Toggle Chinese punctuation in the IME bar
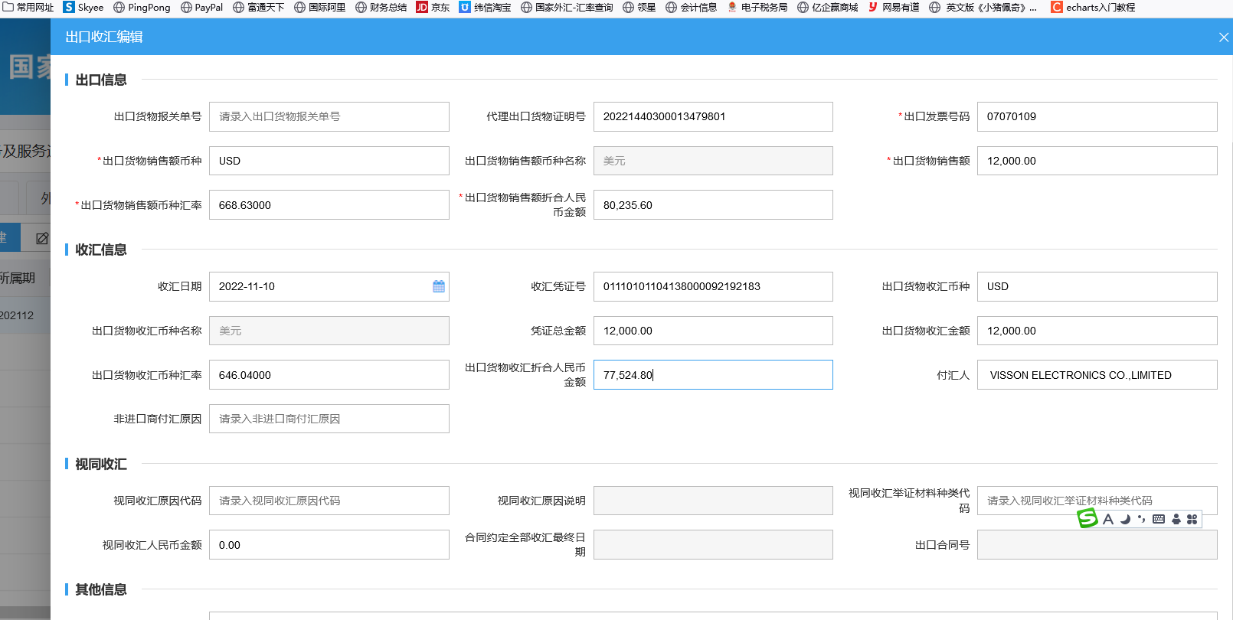This screenshot has height=620, width=1233. (x=1141, y=519)
